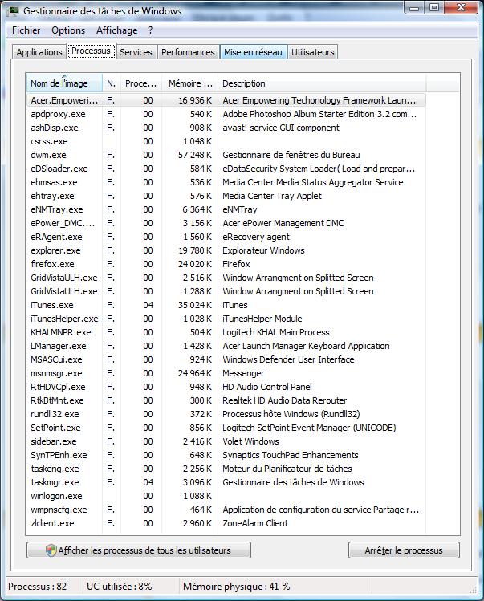The height and width of the screenshot is (601, 484).
Task: Select the csrss.exe process
Action: 226,141
